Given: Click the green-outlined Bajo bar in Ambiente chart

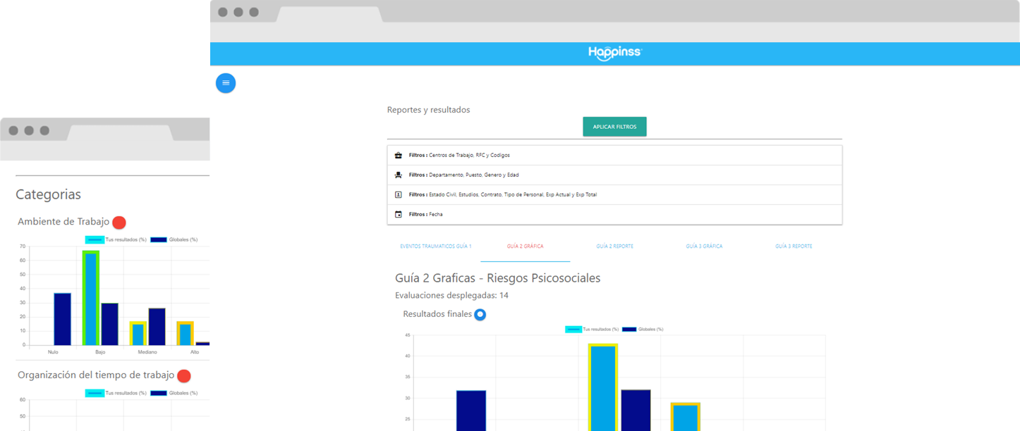Looking at the screenshot, I should 91,298.
